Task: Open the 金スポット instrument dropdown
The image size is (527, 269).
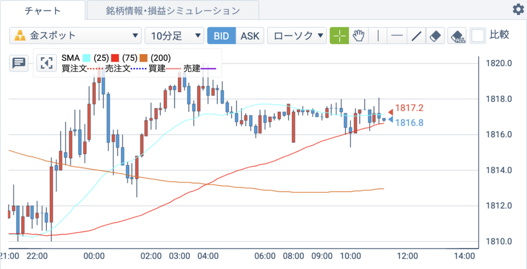Action: [75, 35]
